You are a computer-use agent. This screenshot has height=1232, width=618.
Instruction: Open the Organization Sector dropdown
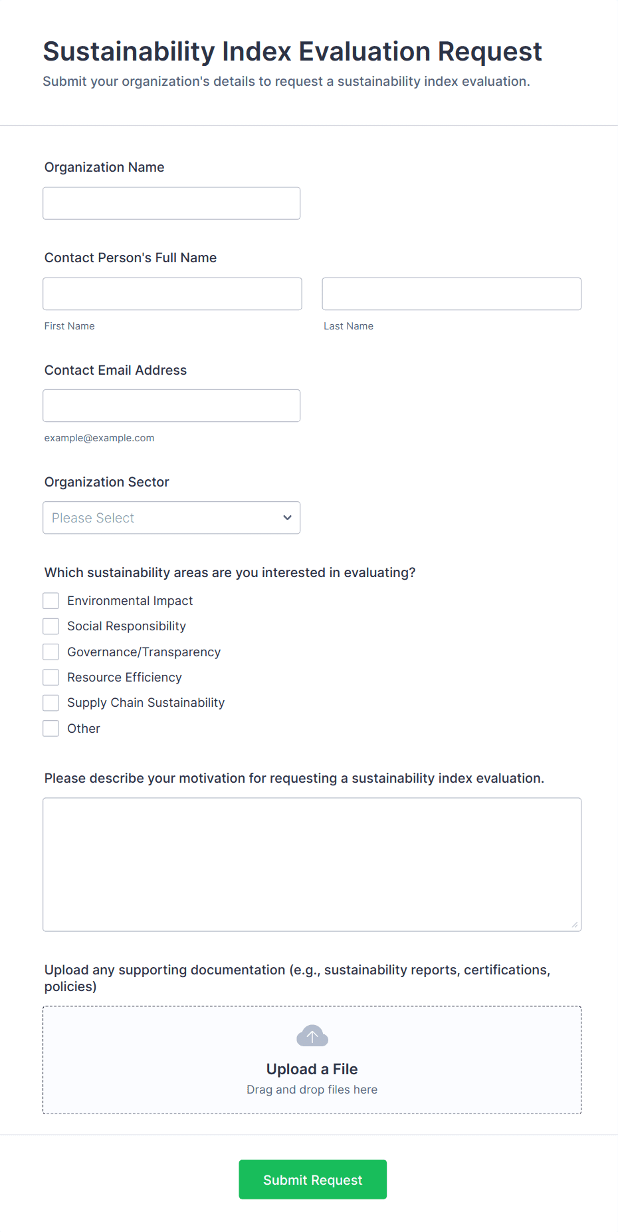171,518
